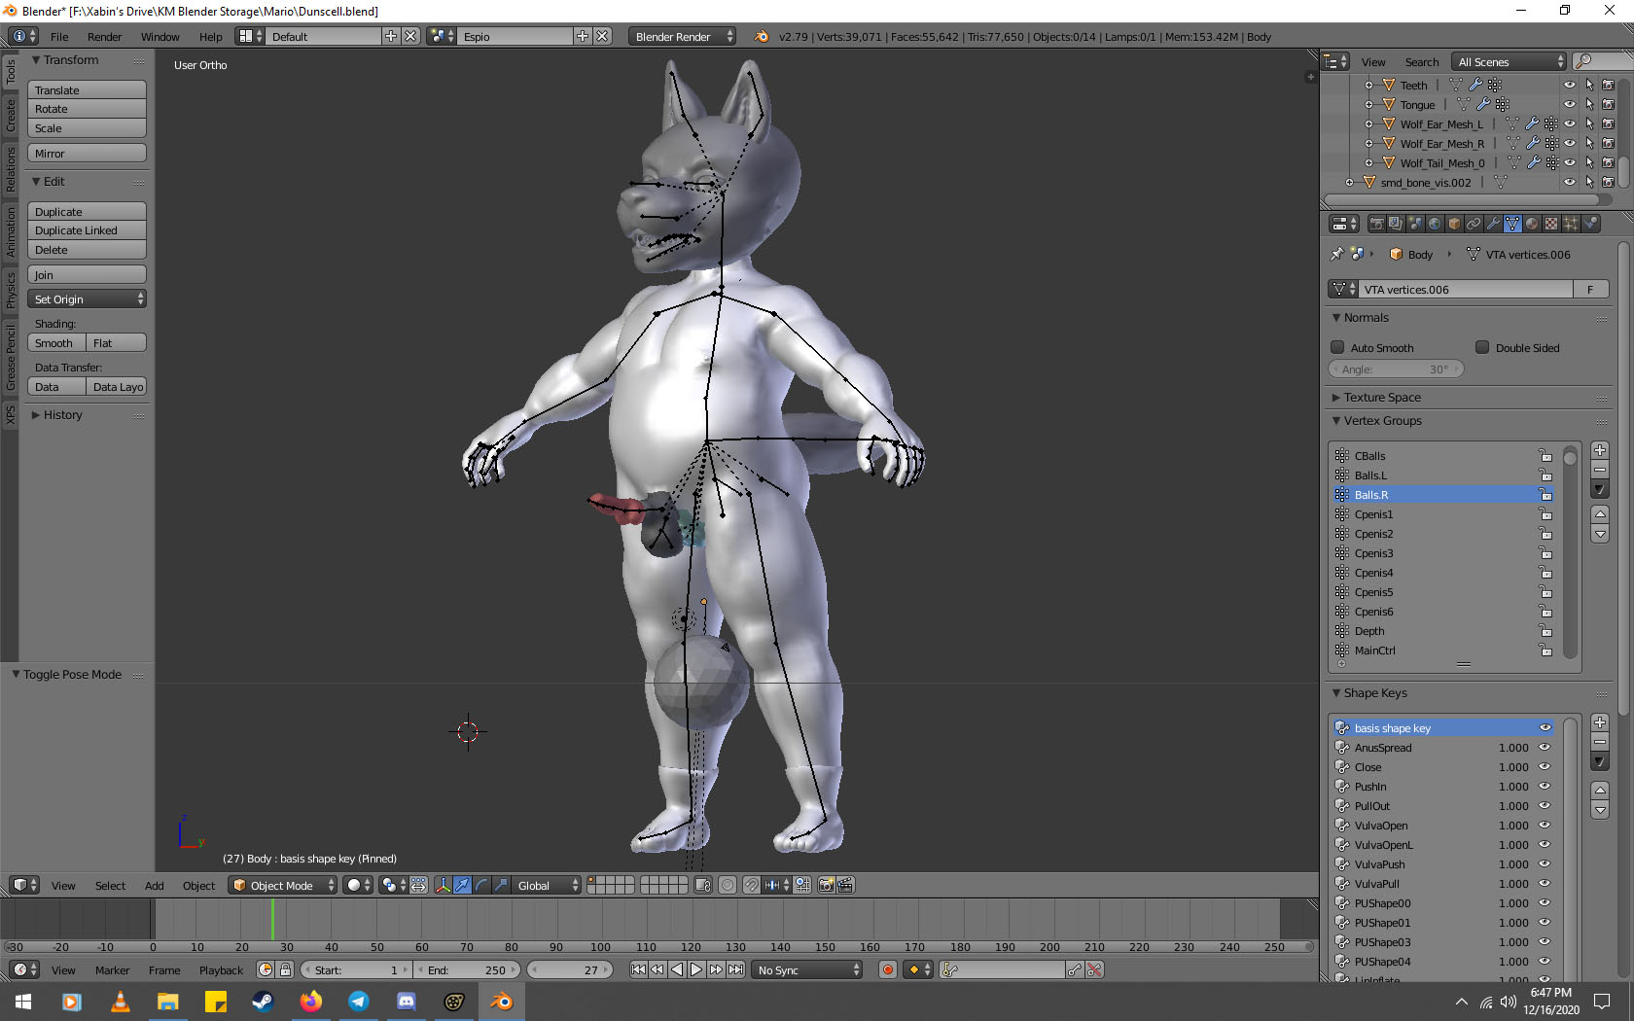Open the Modifiers properties tab wrench icon

coord(1493,224)
